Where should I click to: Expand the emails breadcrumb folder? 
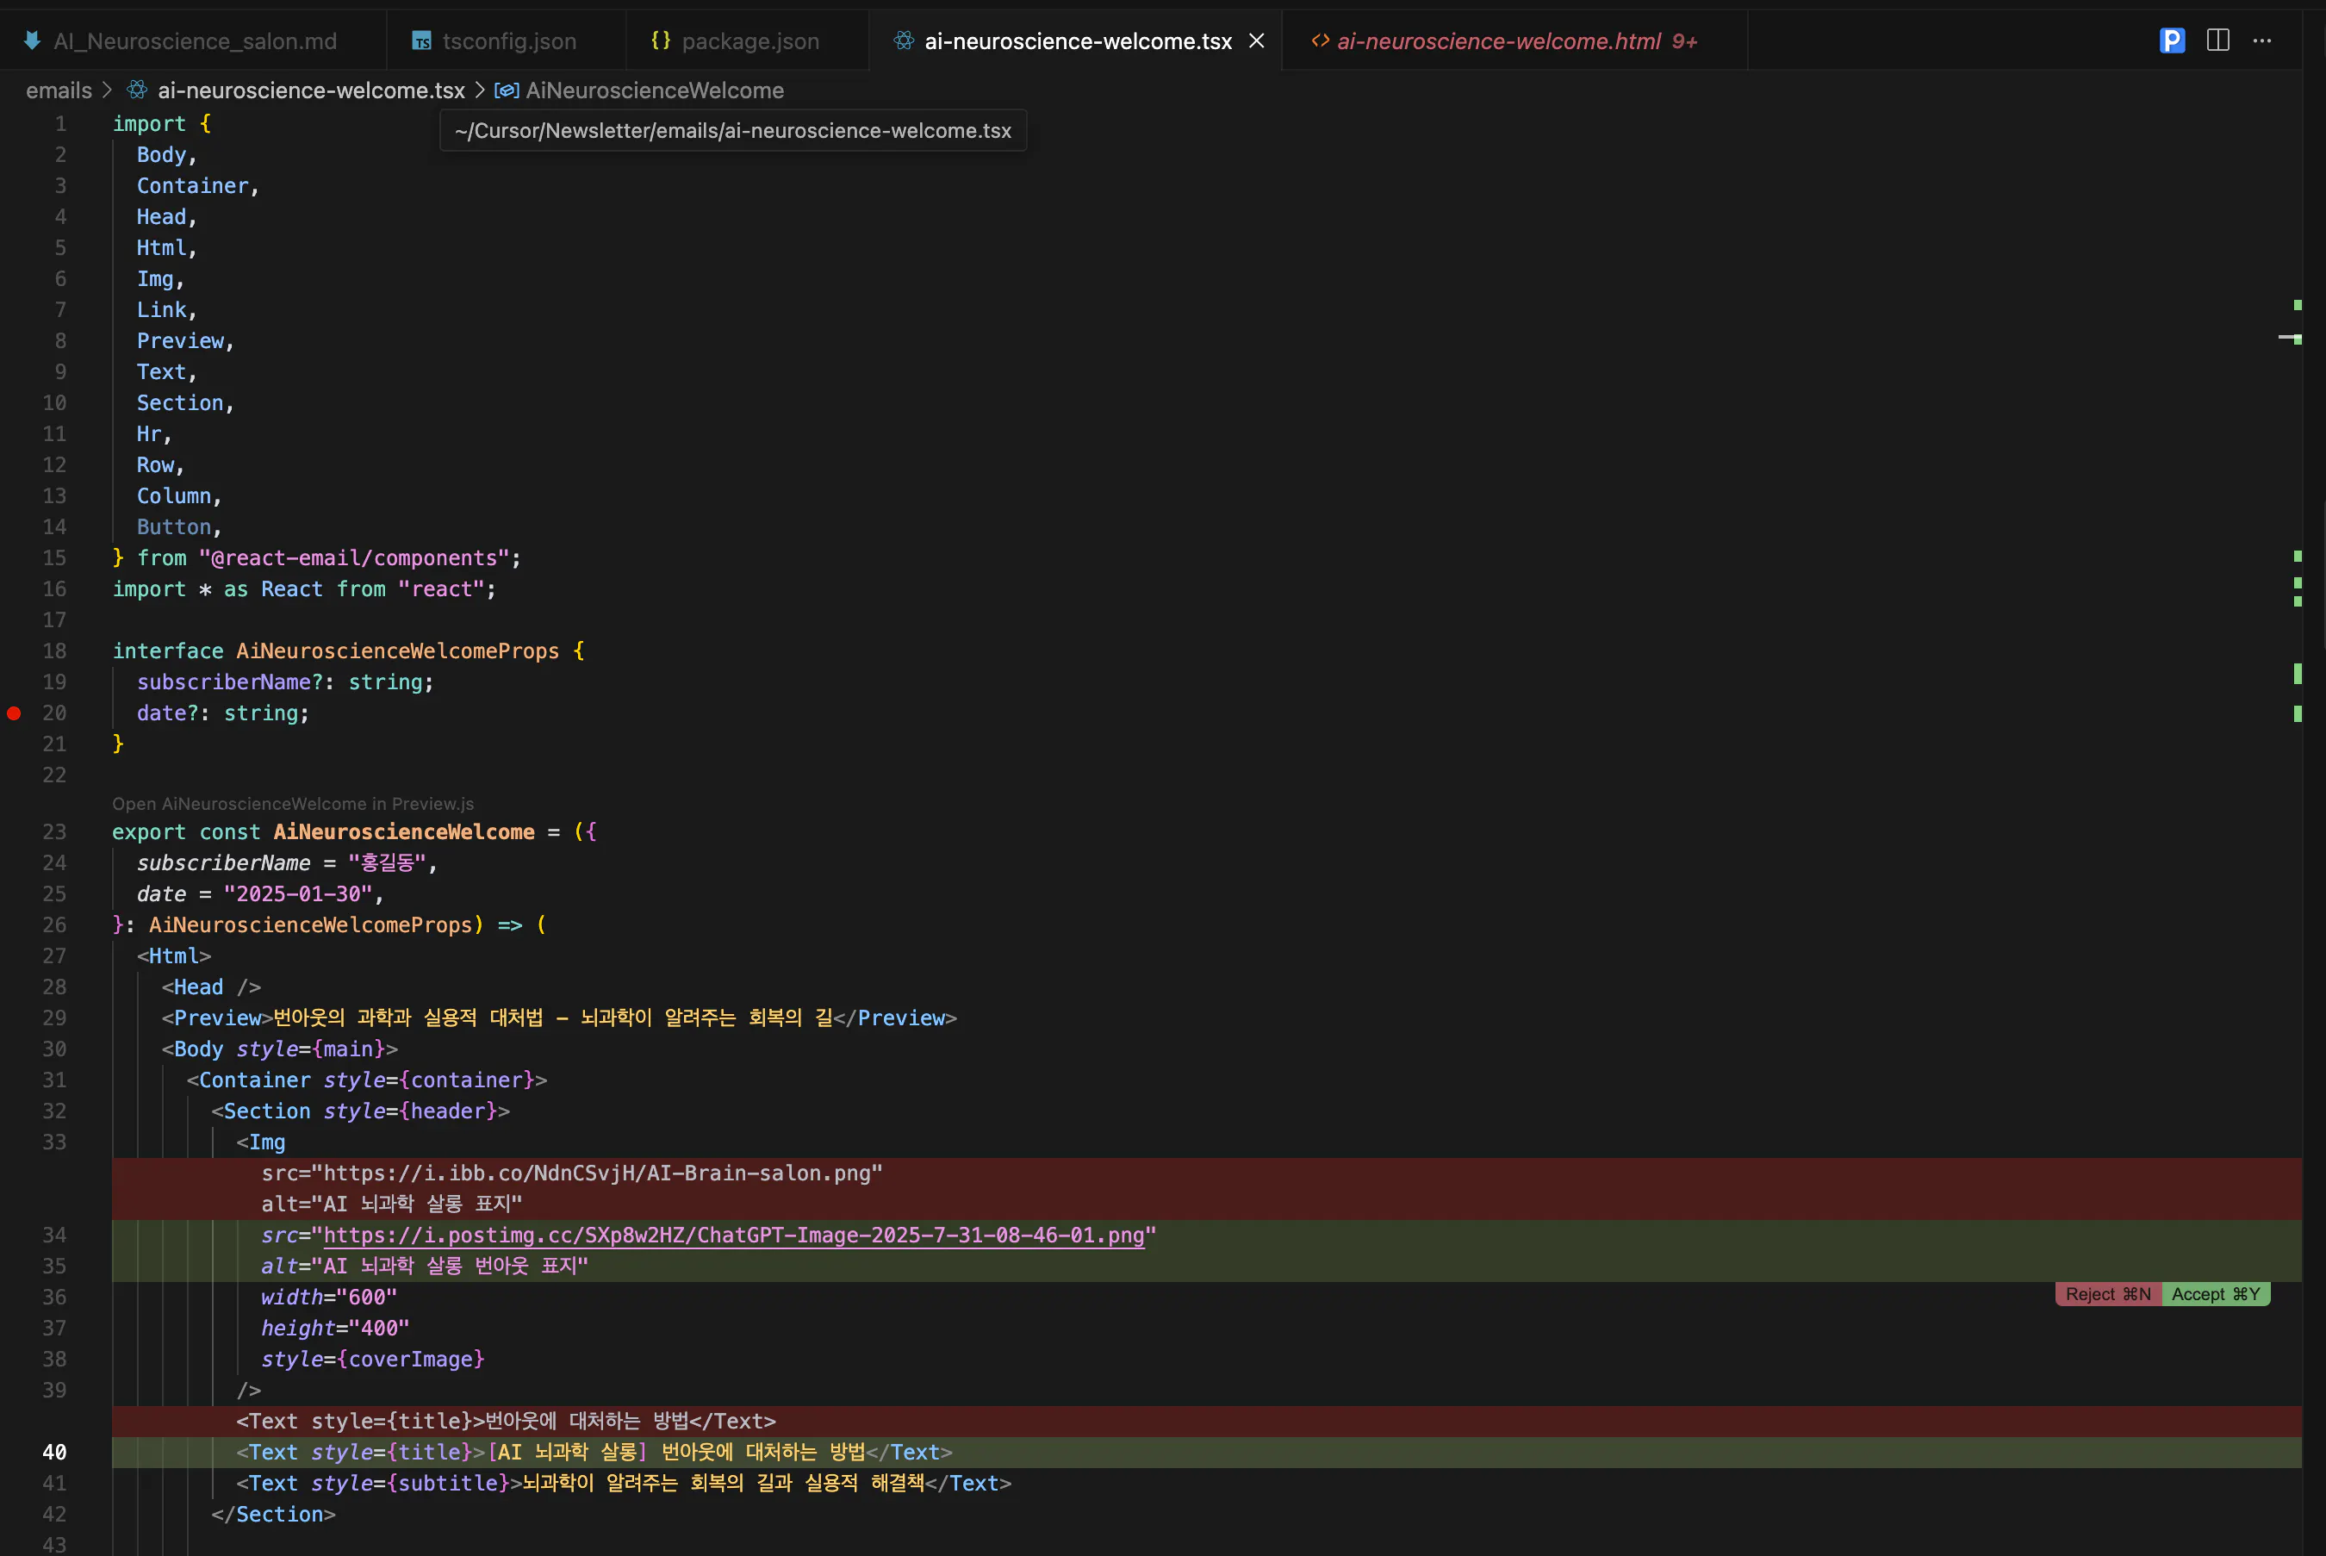coord(59,90)
